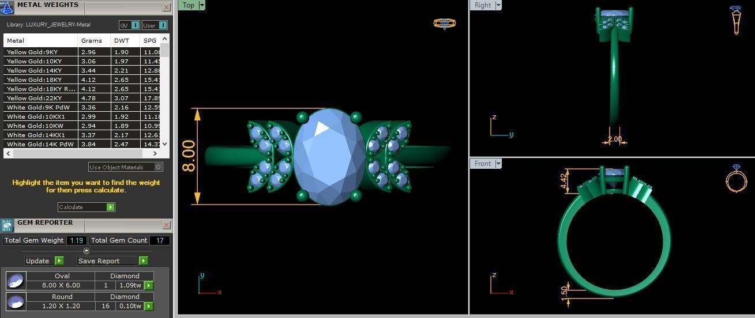Click the ring front-view icon in Front viewport
Viewport: 755px width, 318px height.
737,178
